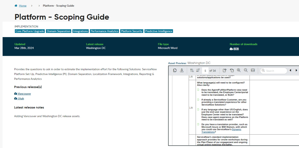The width and height of the screenshot is (299, 148).
Task: Go to previous page in document preview
Action: pyautogui.click(x=192, y=70)
